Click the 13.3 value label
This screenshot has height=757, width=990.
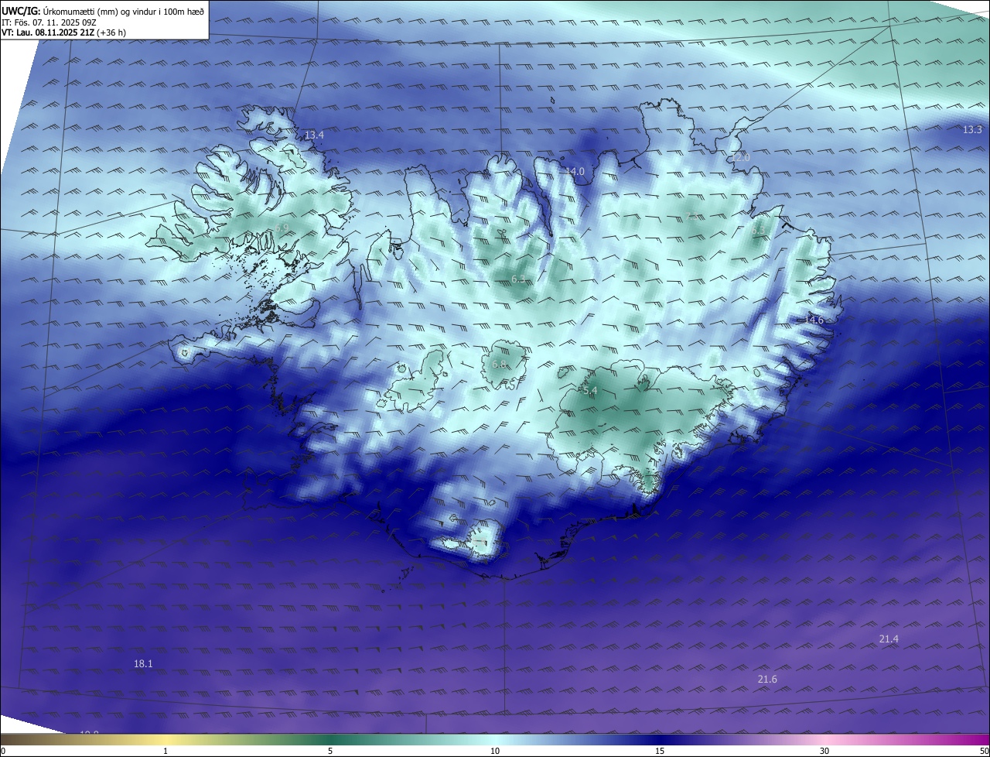[972, 129]
